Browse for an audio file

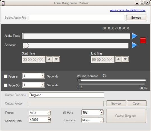coord(136,18)
